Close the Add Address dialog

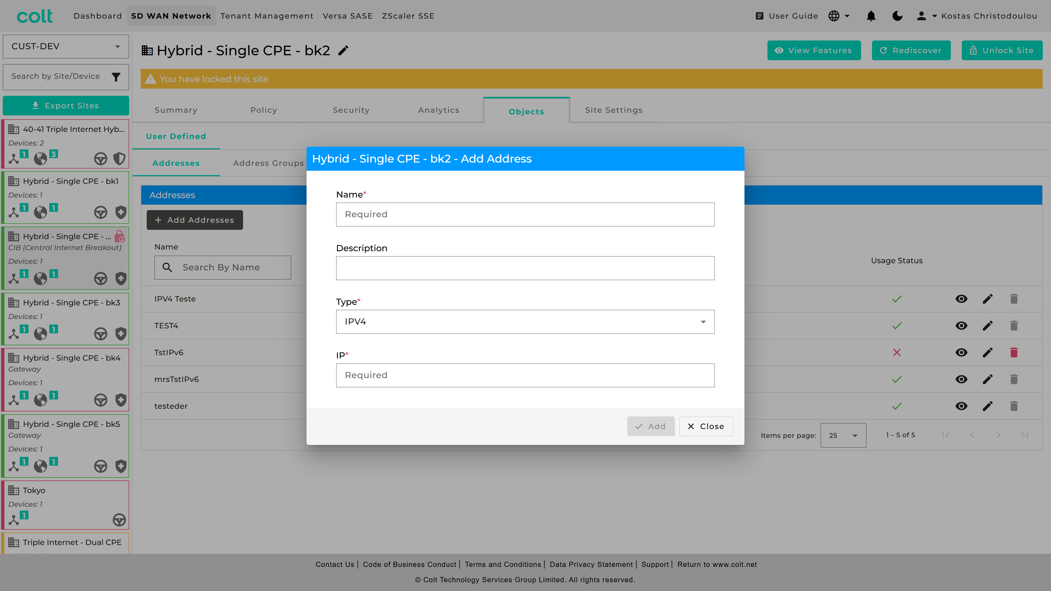(706, 426)
